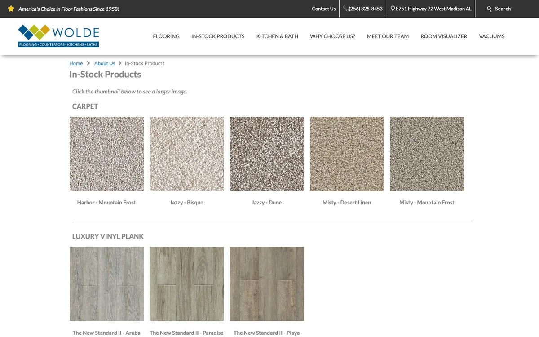539x337 pixels.
Task: Click the In-Stock Products breadcrumb text
Action: click(145, 63)
